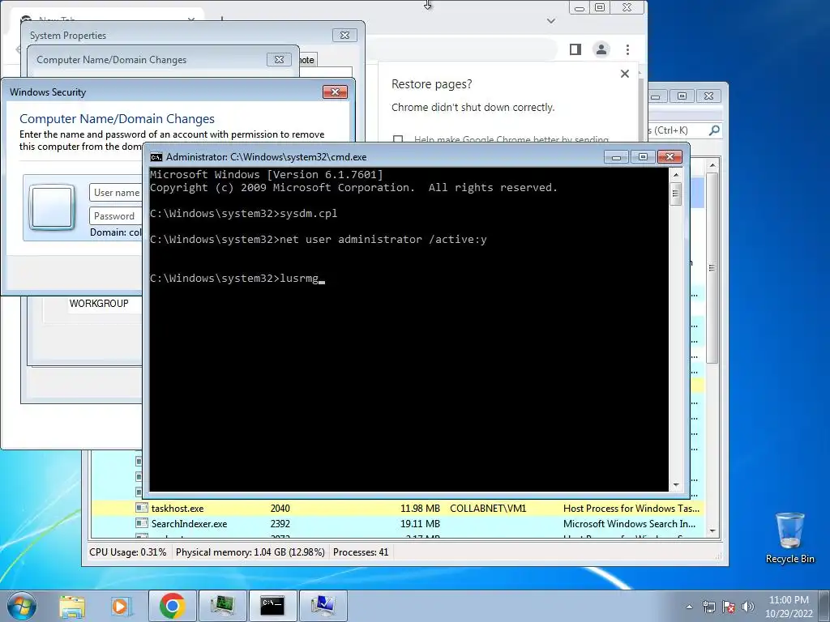Open the Action Center flag icon
The height and width of the screenshot is (622, 830).
(x=729, y=607)
